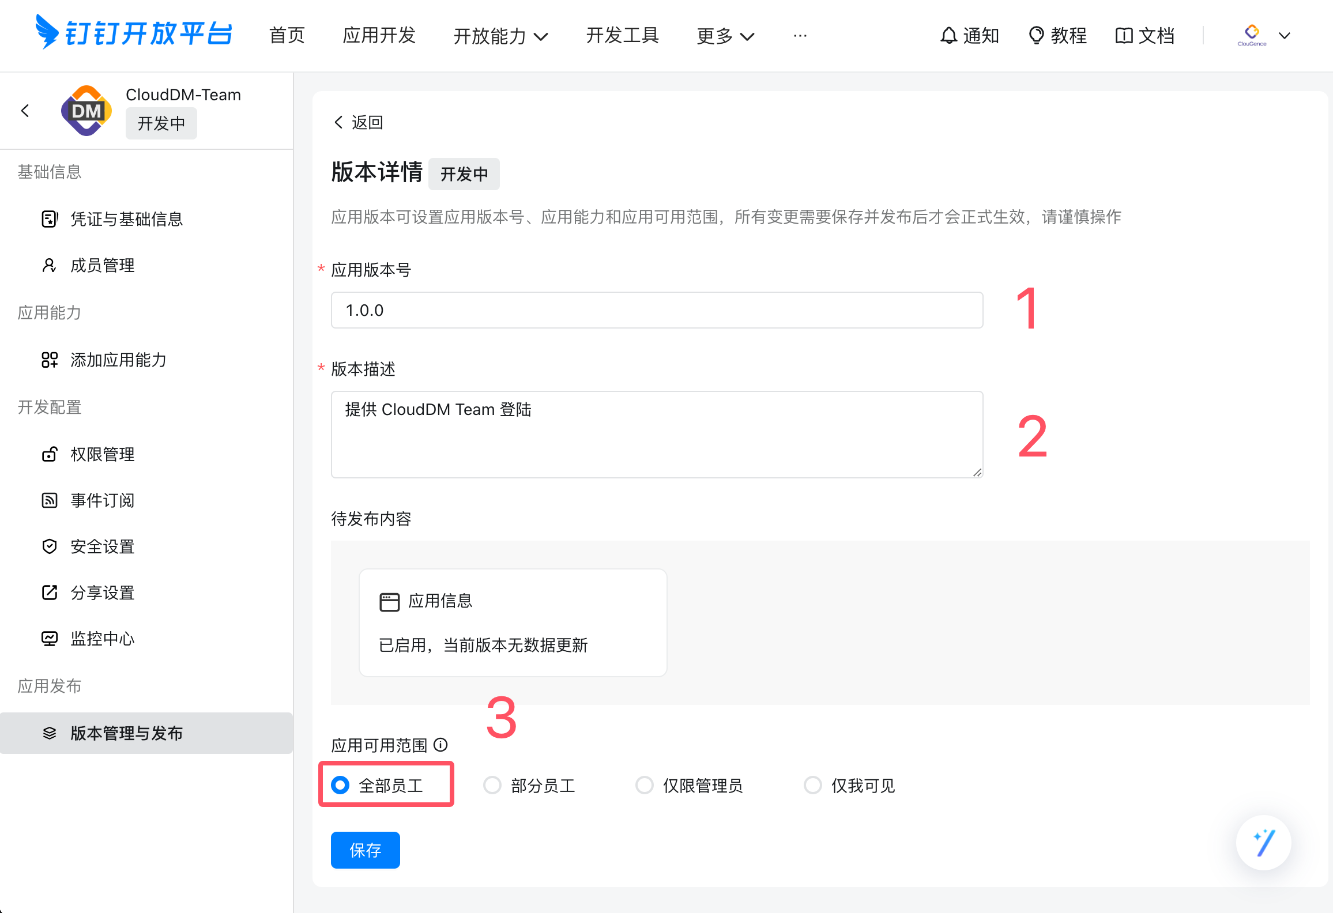The width and height of the screenshot is (1333, 913).
Task: Go to 权限管理 in the sidebar
Action: 102,454
